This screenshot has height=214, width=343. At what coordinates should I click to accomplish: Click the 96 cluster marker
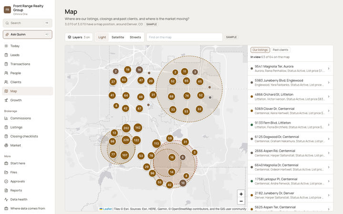tap(152, 174)
